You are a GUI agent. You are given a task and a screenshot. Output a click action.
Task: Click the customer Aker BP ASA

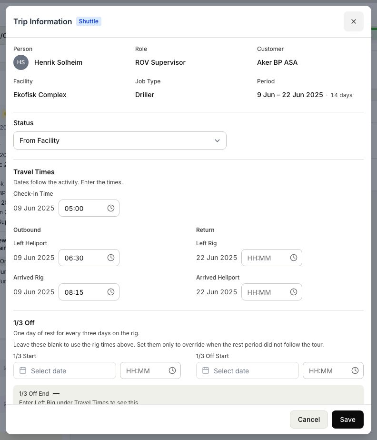(x=277, y=62)
